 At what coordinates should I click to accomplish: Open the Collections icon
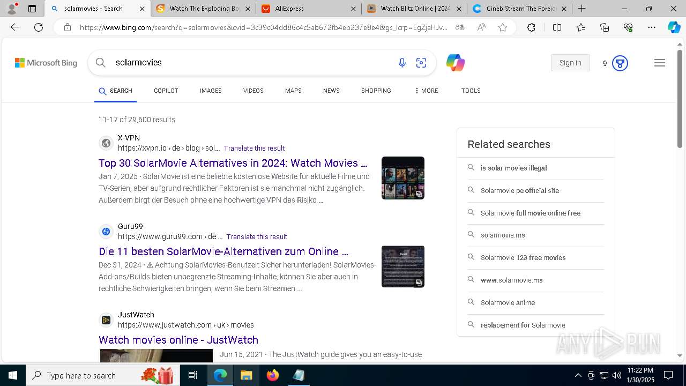(x=605, y=27)
